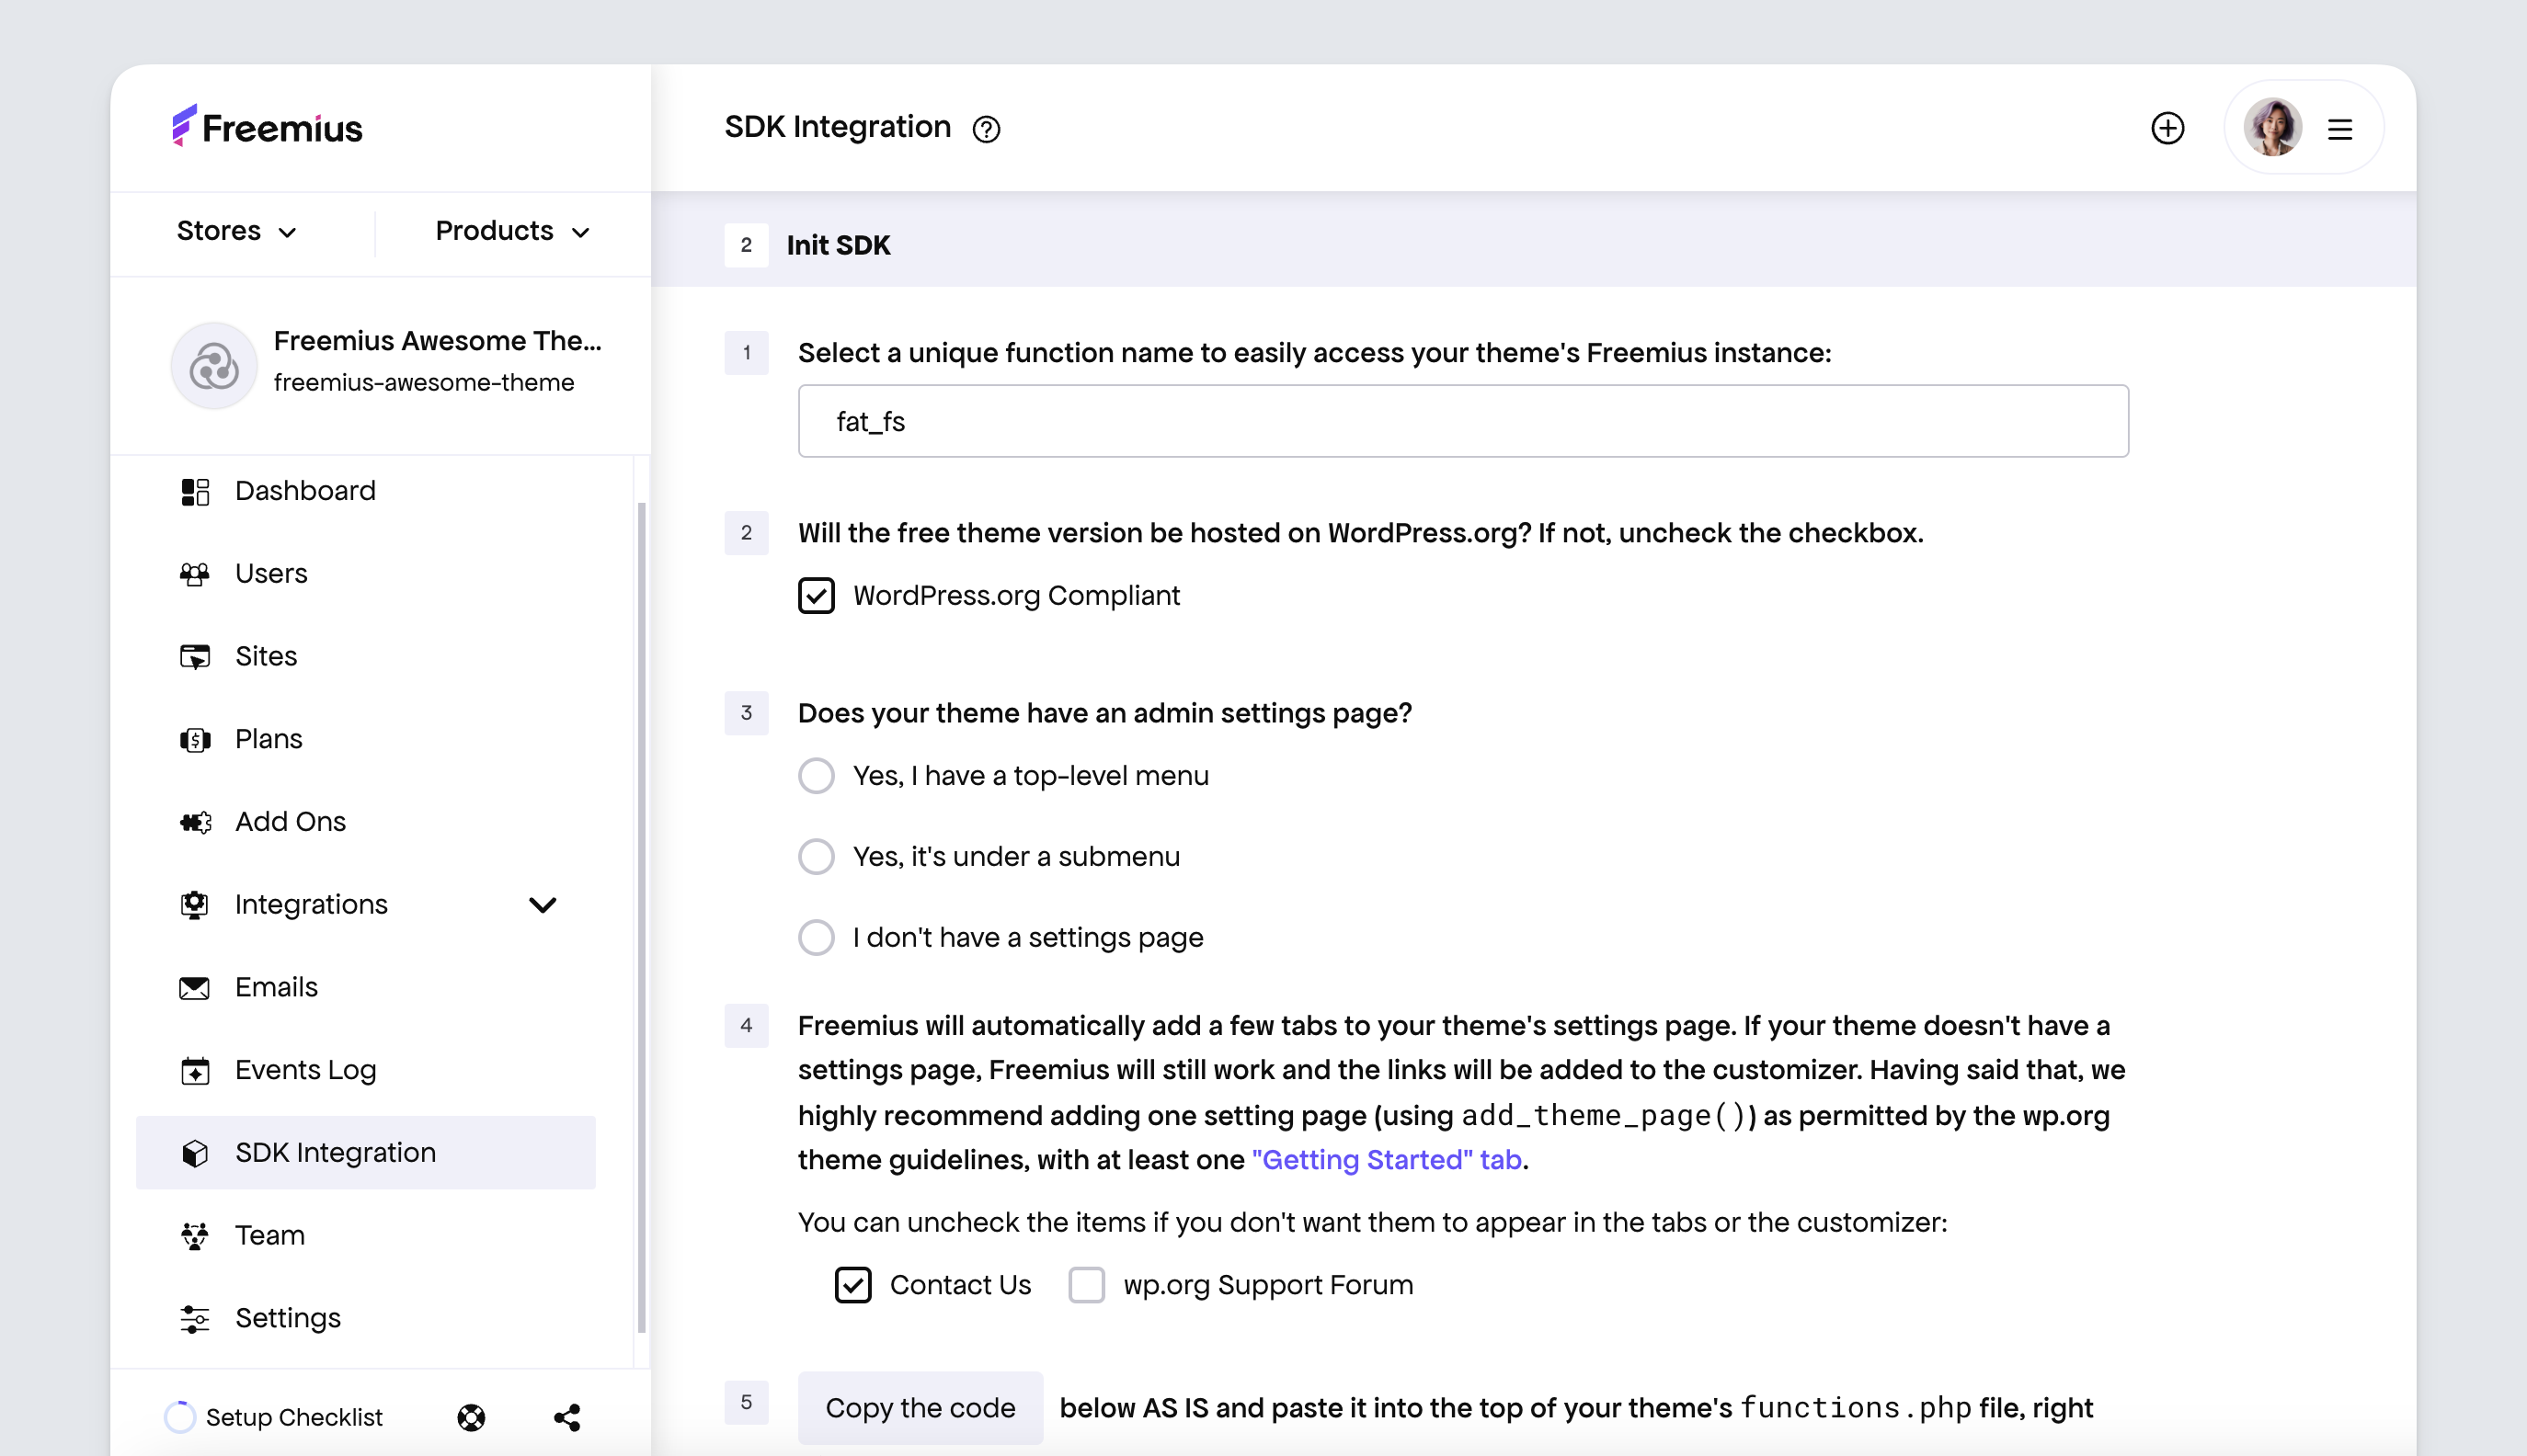Viewport: 2527px width, 1456px height.
Task: Click the Freemius Awesome Theme product icon
Action: pos(214,365)
